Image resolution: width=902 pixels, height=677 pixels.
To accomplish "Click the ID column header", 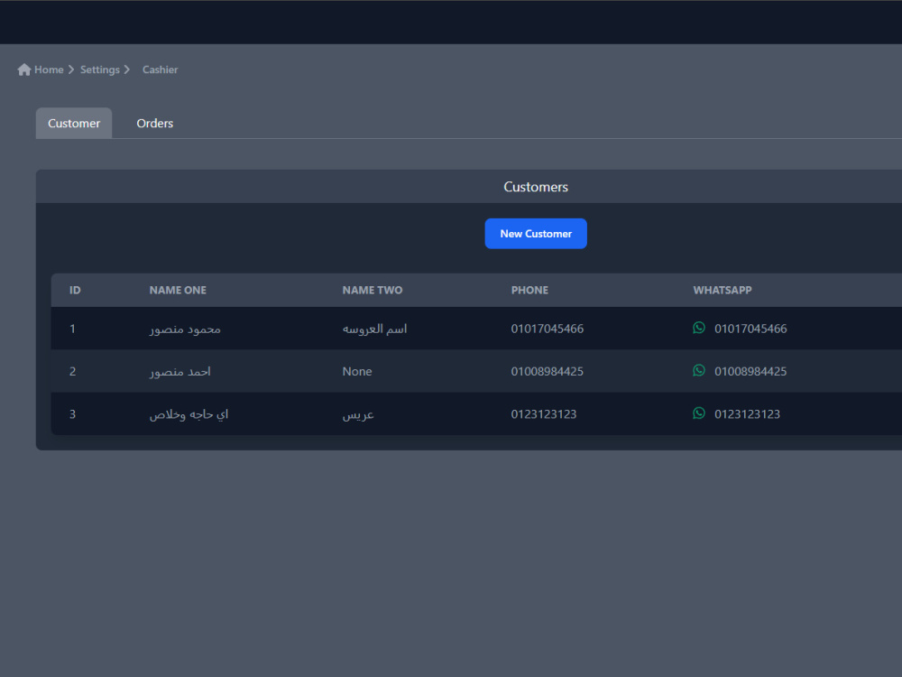I will tap(75, 290).
